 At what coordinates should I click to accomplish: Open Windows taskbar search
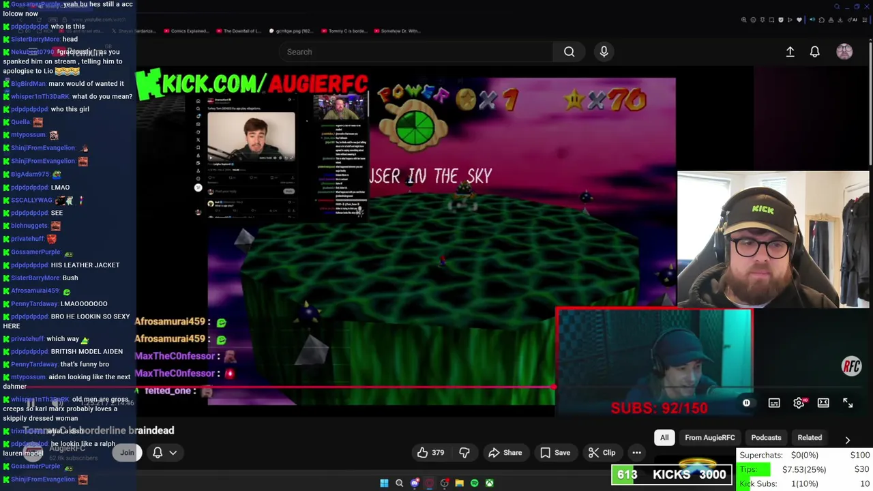[x=400, y=483]
